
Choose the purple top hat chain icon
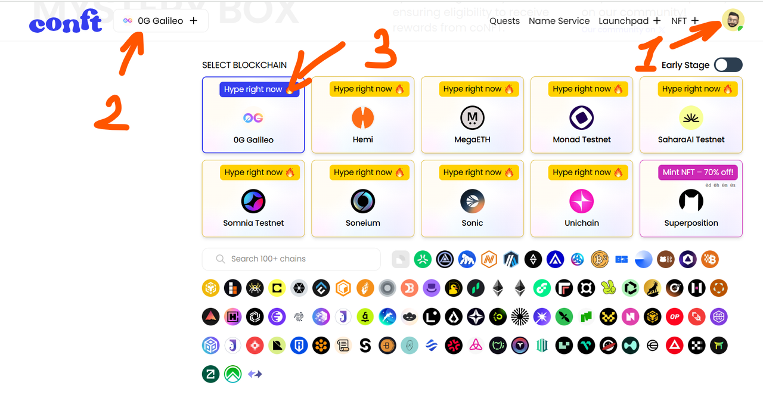[432, 288]
